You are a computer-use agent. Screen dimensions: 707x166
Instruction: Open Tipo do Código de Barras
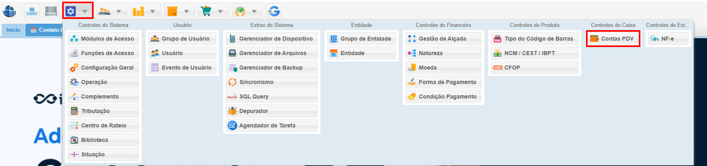pos(534,39)
